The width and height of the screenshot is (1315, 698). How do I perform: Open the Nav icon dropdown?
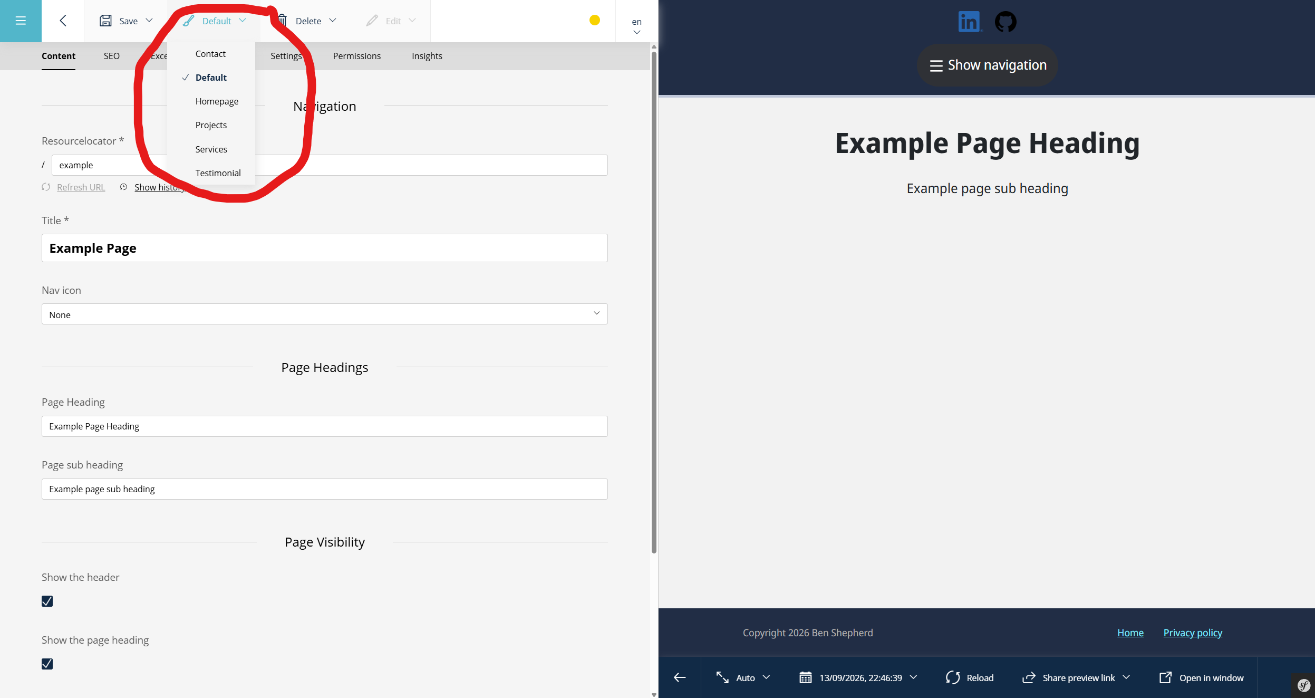325,314
